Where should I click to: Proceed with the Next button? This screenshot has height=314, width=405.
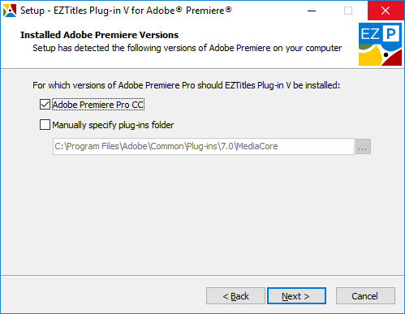[296, 296]
